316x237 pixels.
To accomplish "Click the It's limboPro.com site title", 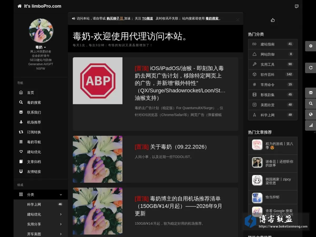I will (43, 6).
